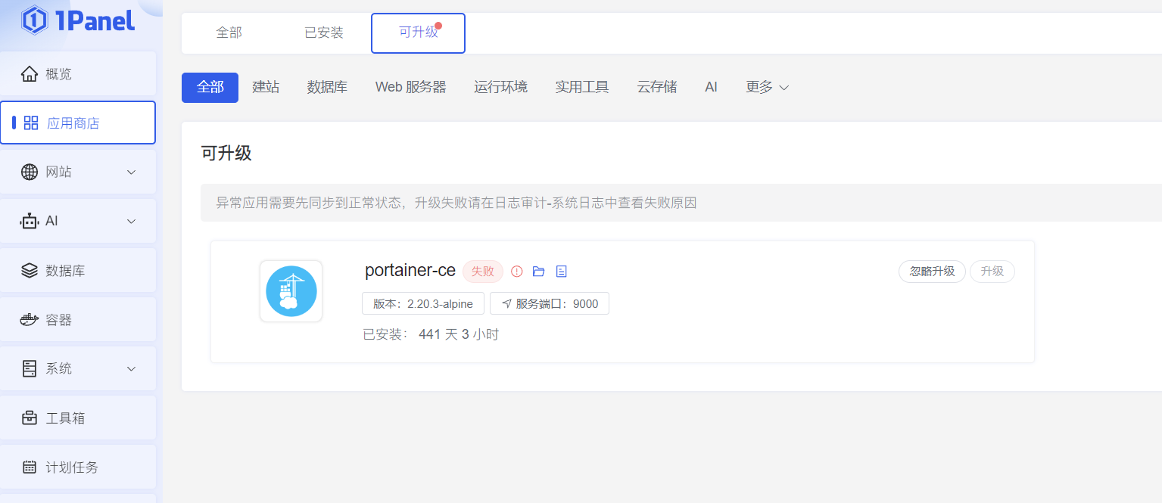Switch to the top 全部 tab
The height and width of the screenshot is (503, 1162).
tap(229, 33)
